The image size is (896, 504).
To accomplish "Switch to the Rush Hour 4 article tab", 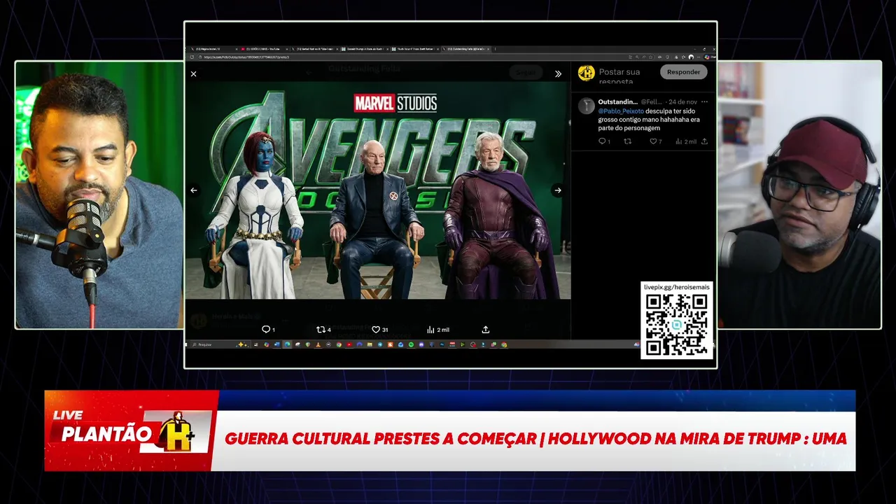I will pyautogui.click(x=416, y=49).
